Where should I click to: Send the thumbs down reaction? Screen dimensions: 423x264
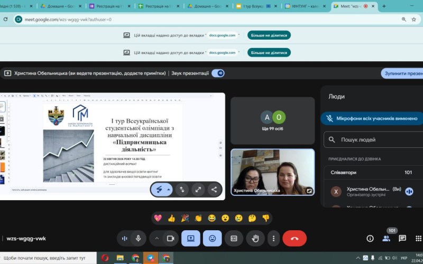click(266, 218)
